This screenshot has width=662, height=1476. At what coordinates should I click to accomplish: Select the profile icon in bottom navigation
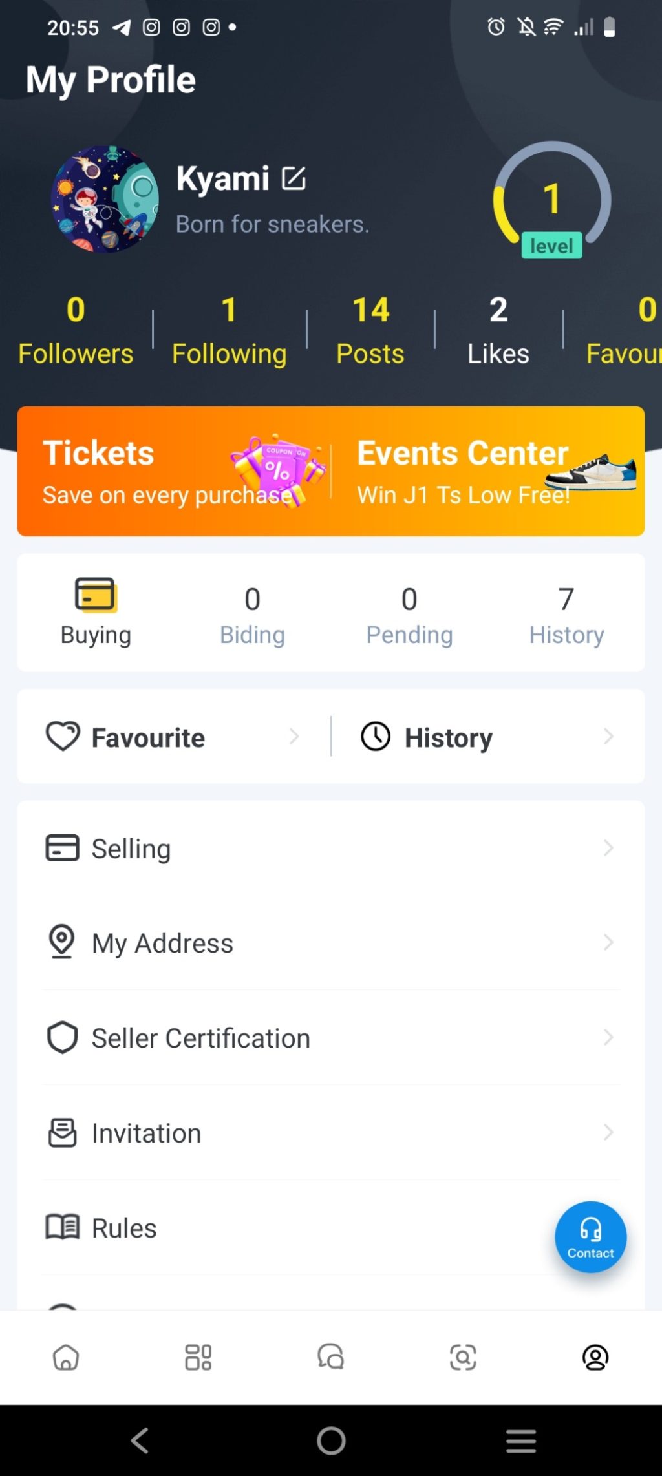pyautogui.click(x=595, y=1357)
